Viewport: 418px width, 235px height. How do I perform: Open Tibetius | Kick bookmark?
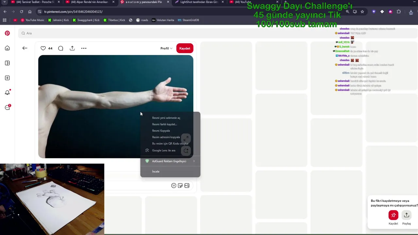pos(114,20)
